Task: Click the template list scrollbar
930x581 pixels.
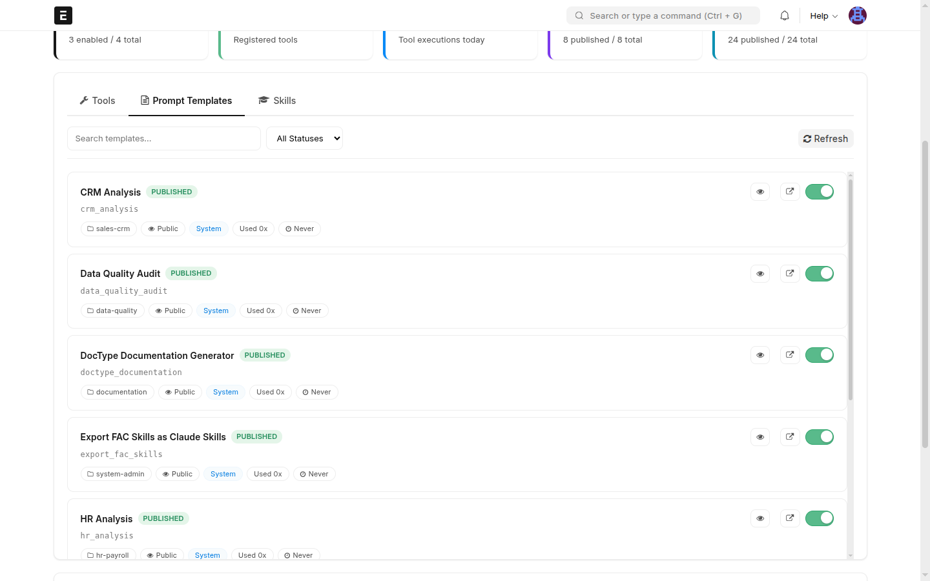Action: 851,290
